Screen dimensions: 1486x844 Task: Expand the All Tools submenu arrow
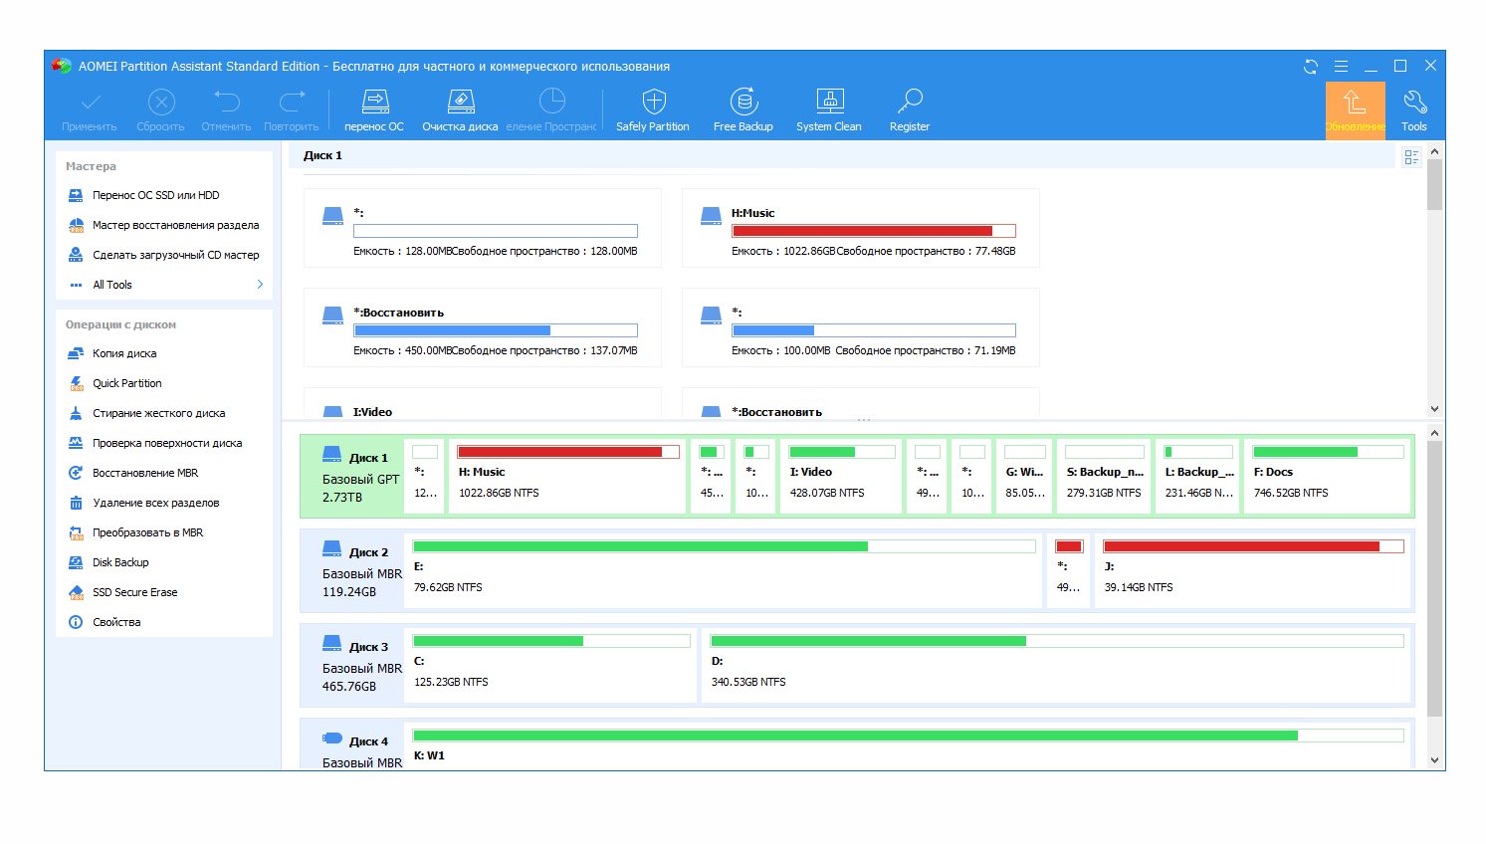pyautogui.click(x=260, y=285)
